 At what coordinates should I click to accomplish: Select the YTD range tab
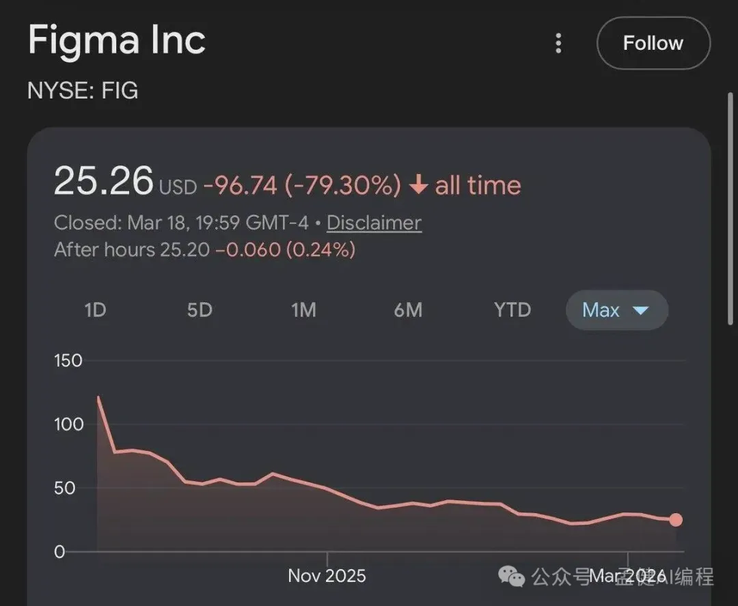coord(512,310)
